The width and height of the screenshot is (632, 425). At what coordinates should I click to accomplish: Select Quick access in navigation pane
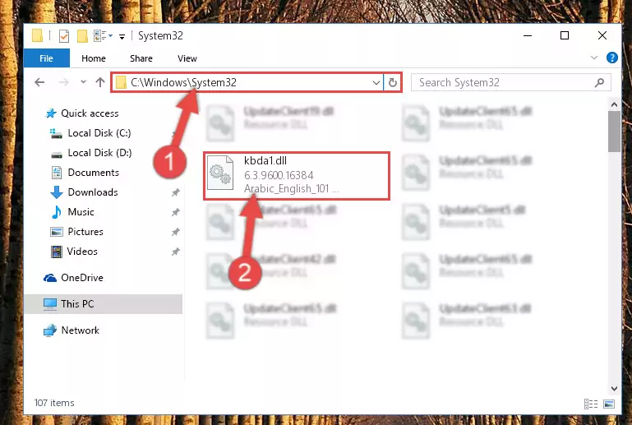tap(82, 113)
